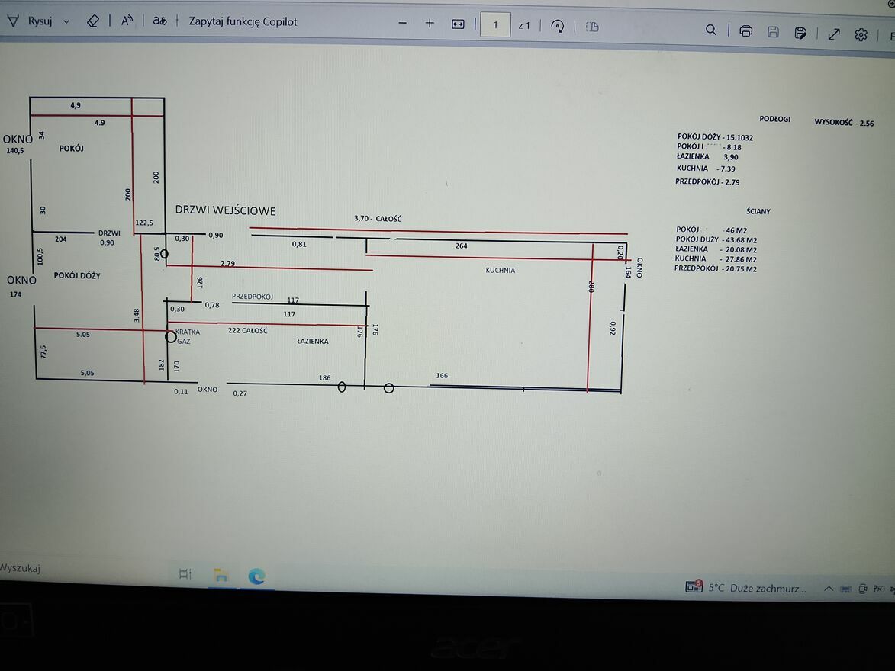Toggle the page view layout
This screenshot has width=895, height=671.
592,27
